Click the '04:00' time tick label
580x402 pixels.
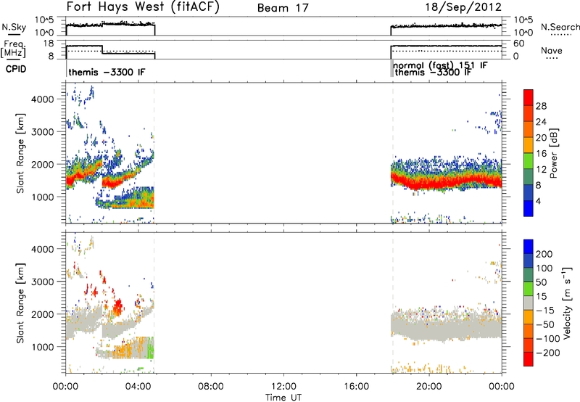(x=138, y=387)
